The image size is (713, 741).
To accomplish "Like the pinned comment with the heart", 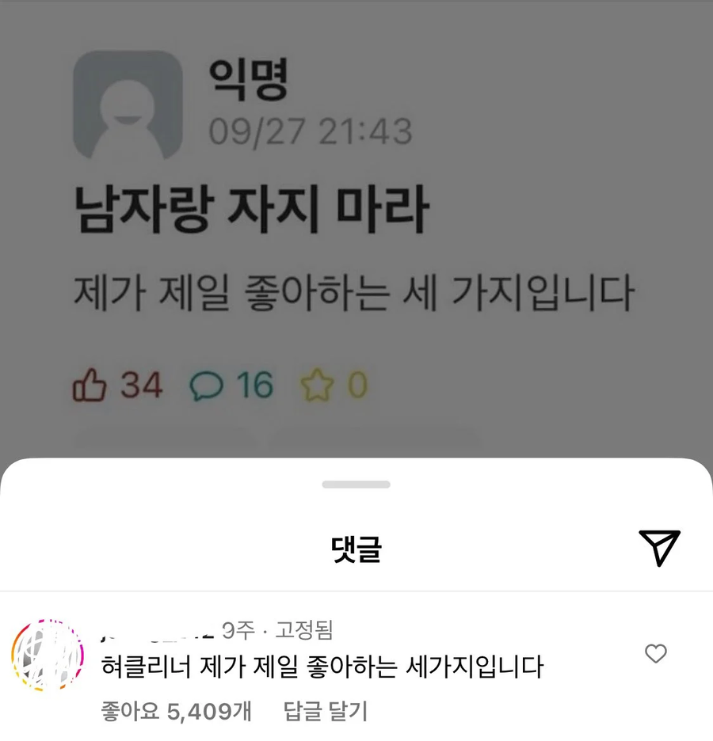I will [656, 654].
